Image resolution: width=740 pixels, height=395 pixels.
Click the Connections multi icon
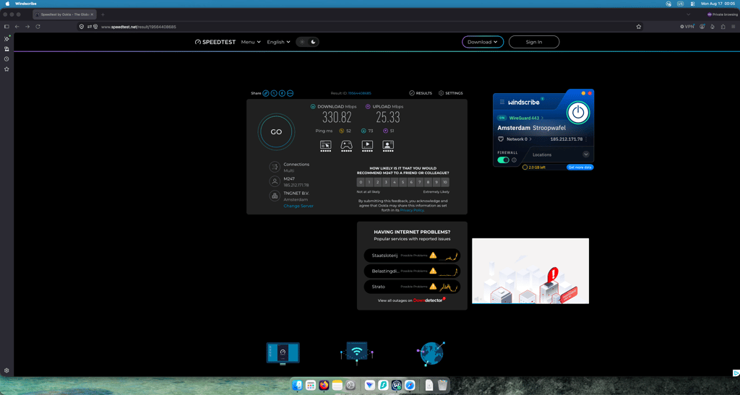pos(274,167)
